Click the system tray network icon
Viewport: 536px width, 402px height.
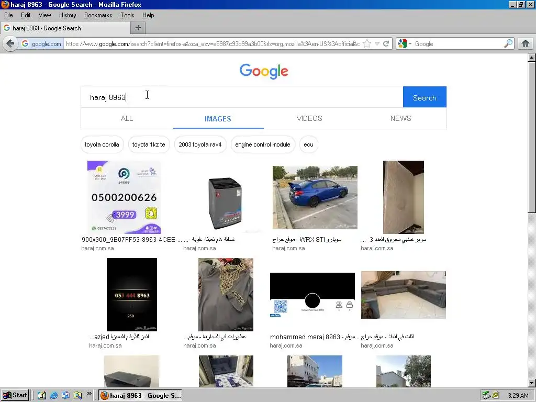click(x=486, y=396)
